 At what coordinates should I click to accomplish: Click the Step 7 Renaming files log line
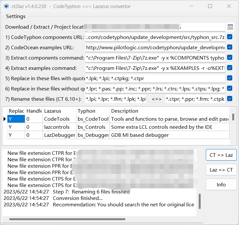67,192
